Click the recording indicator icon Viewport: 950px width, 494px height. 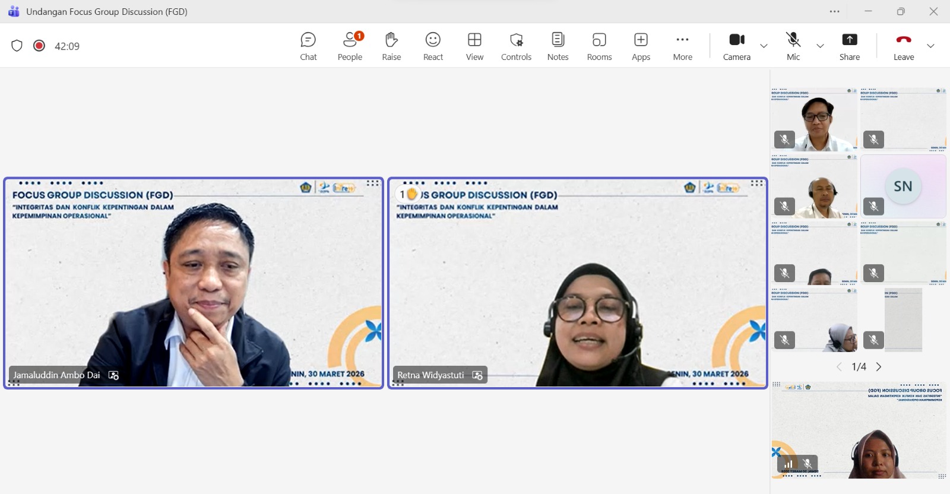click(x=39, y=46)
